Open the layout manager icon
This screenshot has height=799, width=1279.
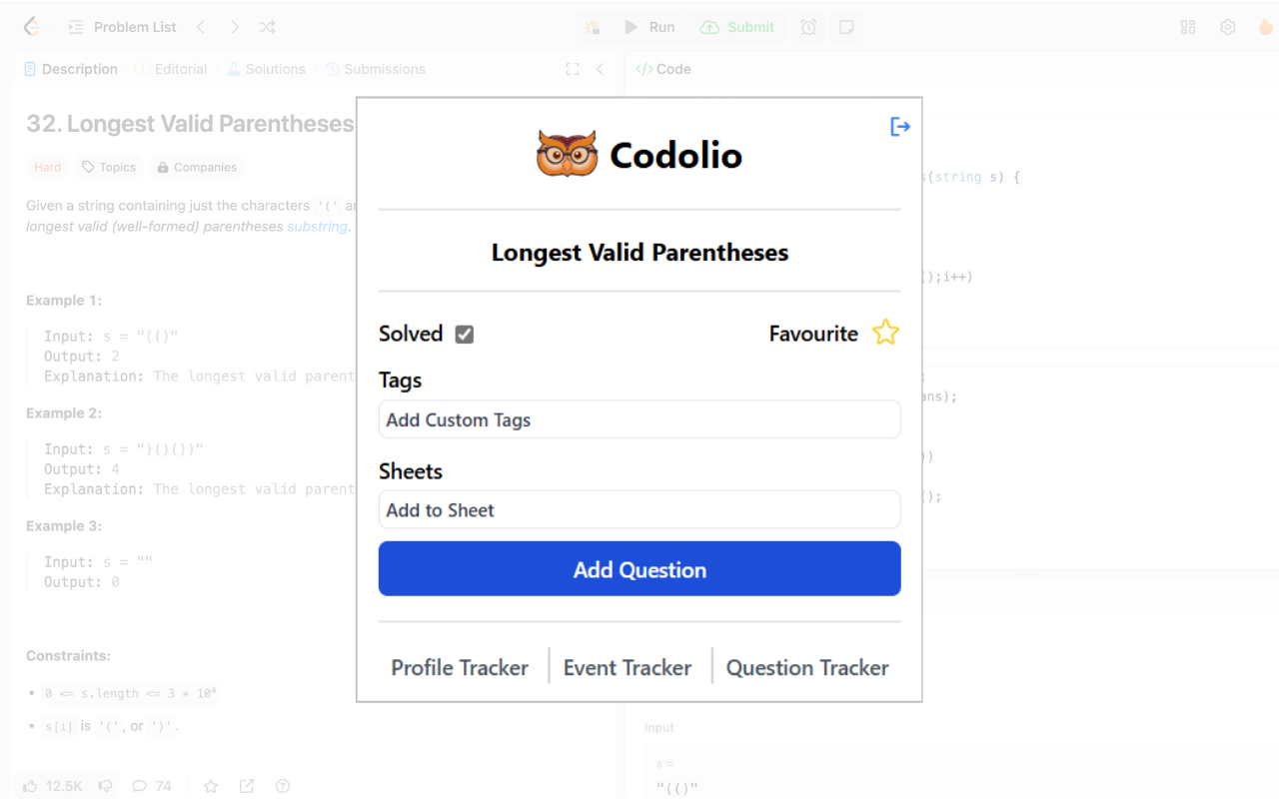(x=1188, y=27)
